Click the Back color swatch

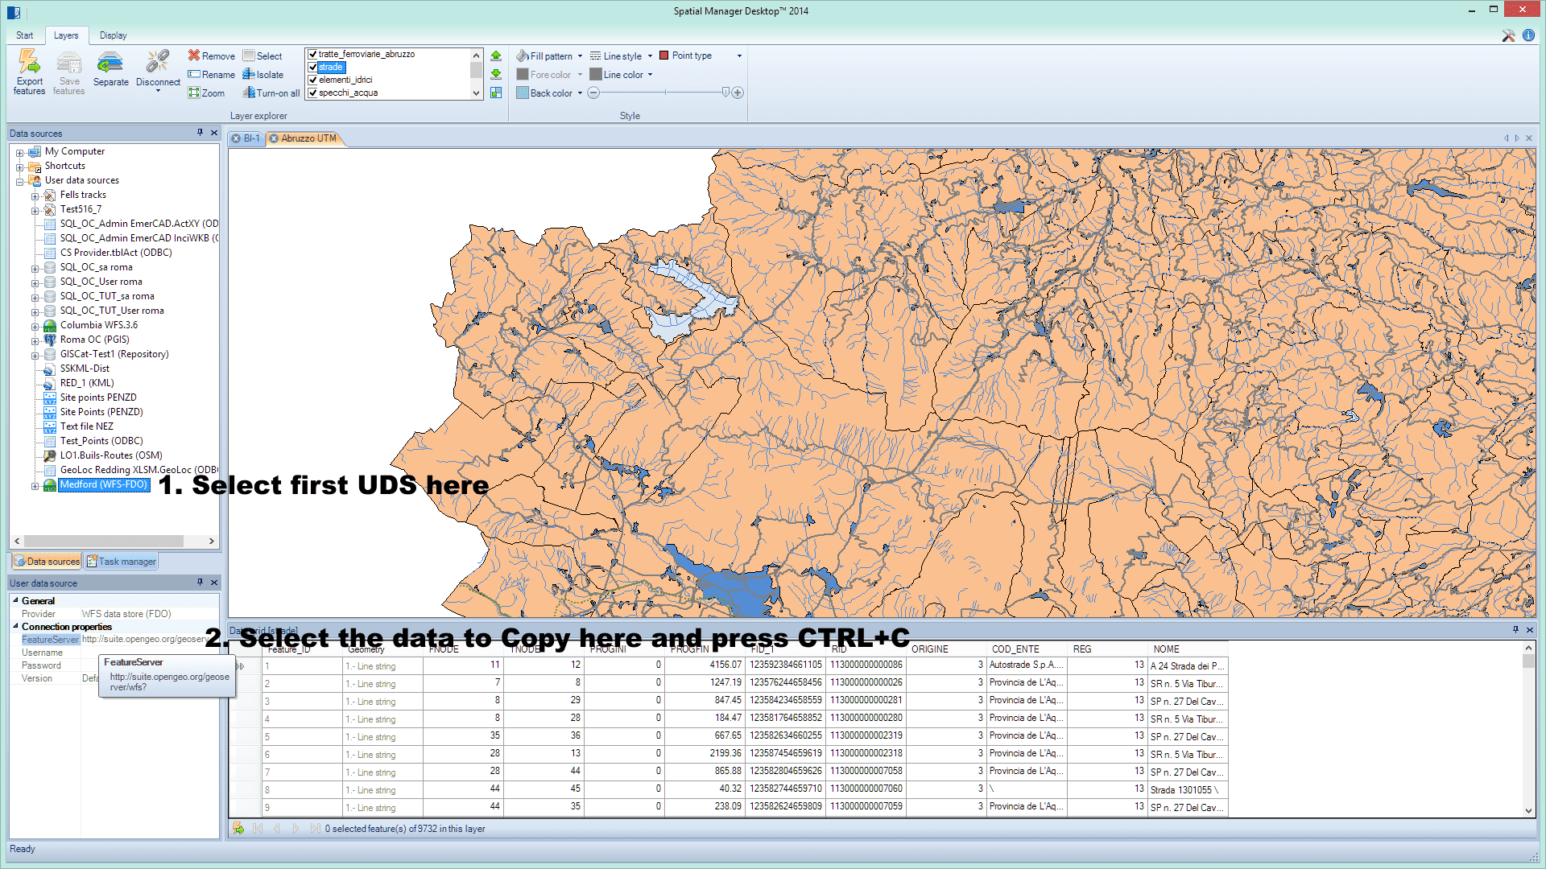(523, 93)
